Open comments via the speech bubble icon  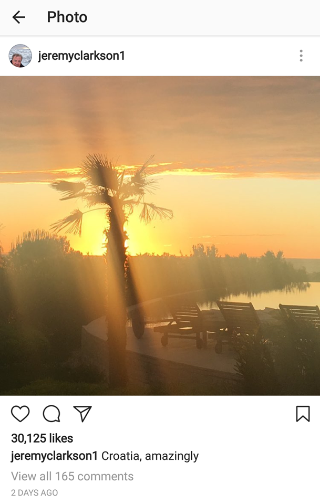pos(51,414)
